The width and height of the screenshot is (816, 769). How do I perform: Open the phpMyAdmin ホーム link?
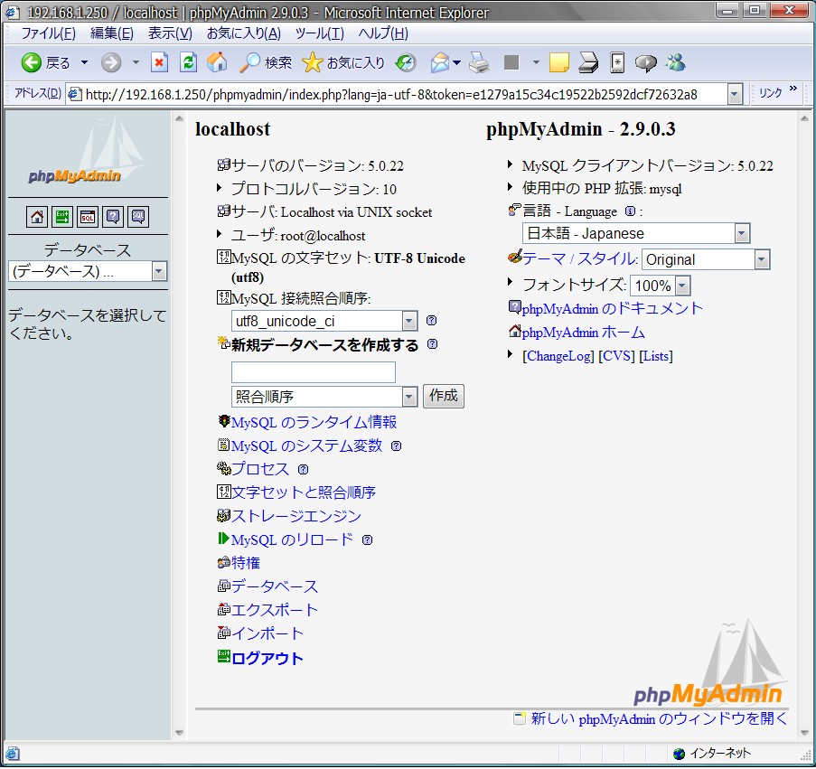pos(584,333)
